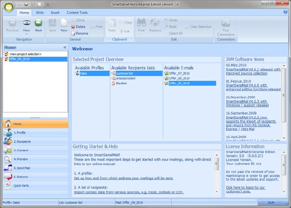291x208 pixels.
Task: Click the Paste clipboard icon
Action: point(112,23)
